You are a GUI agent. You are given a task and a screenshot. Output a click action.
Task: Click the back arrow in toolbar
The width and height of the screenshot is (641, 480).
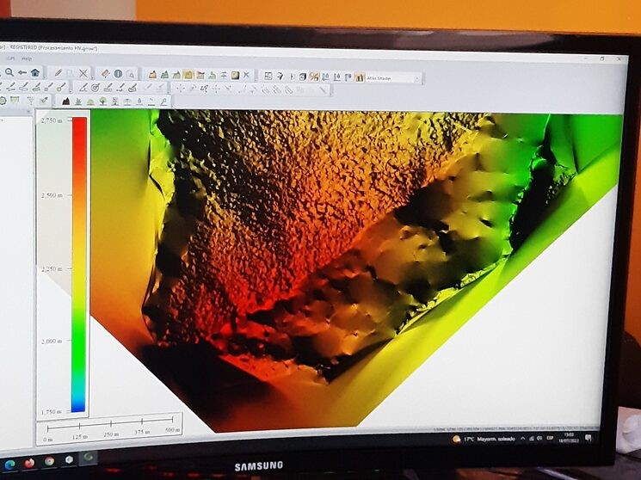pyautogui.click(x=22, y=73)
